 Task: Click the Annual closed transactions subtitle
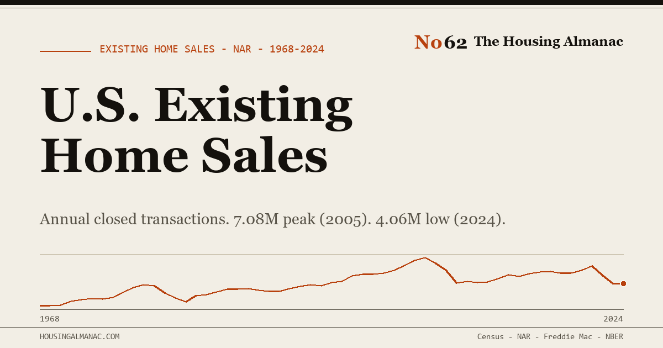coord(272,219)
